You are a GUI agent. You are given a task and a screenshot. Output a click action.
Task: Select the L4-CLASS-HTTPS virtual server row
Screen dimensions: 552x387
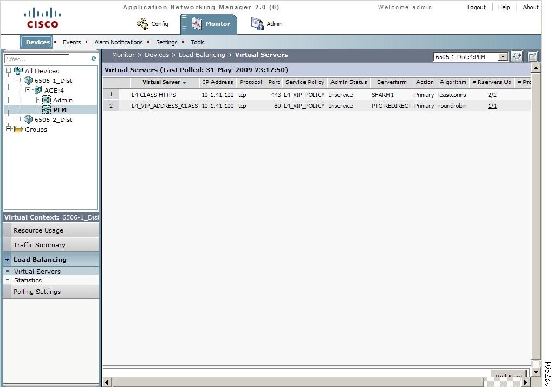(317, 95)
